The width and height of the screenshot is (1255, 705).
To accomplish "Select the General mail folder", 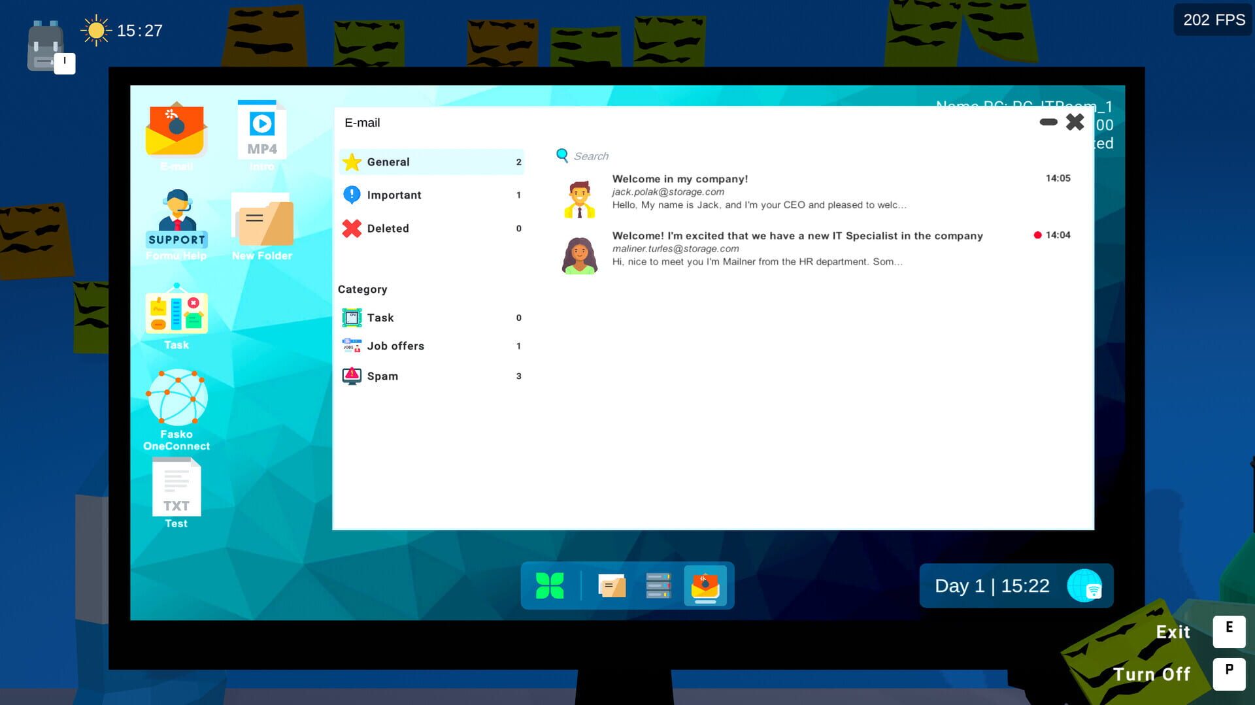I will click(389, 162).
